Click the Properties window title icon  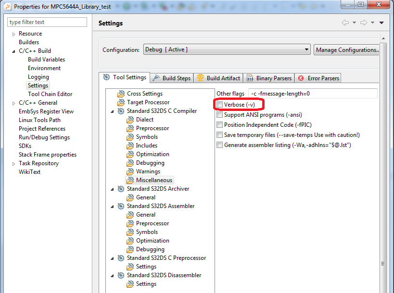pos(8,7)
